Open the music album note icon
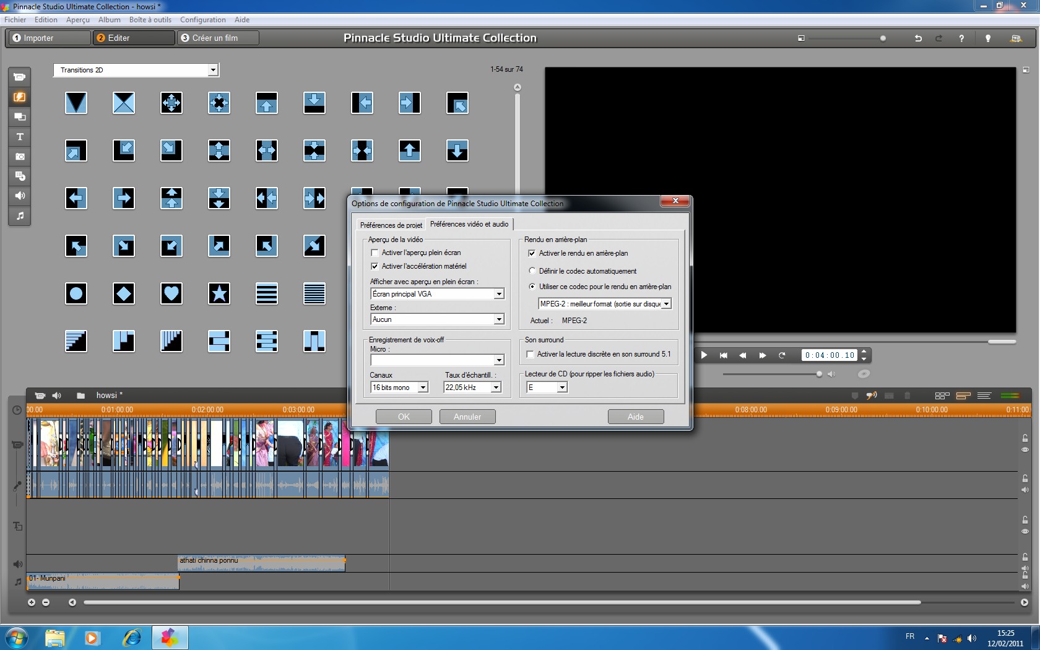Screen dimensions: 1040x650 click(20, 215)
